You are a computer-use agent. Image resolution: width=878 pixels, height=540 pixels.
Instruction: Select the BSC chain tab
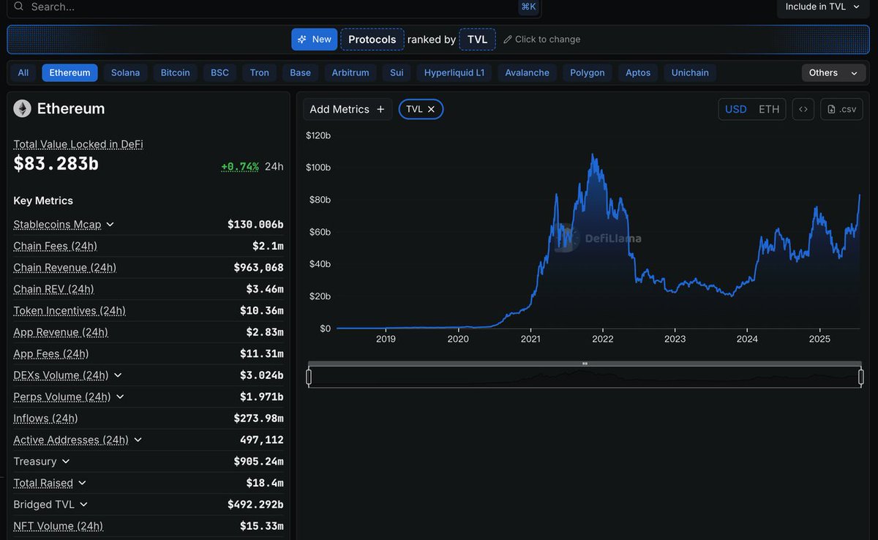(219, 72)
